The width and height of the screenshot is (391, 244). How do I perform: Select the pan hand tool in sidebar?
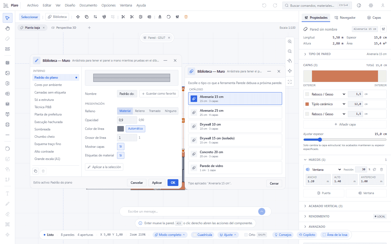[x=8, y=28]
